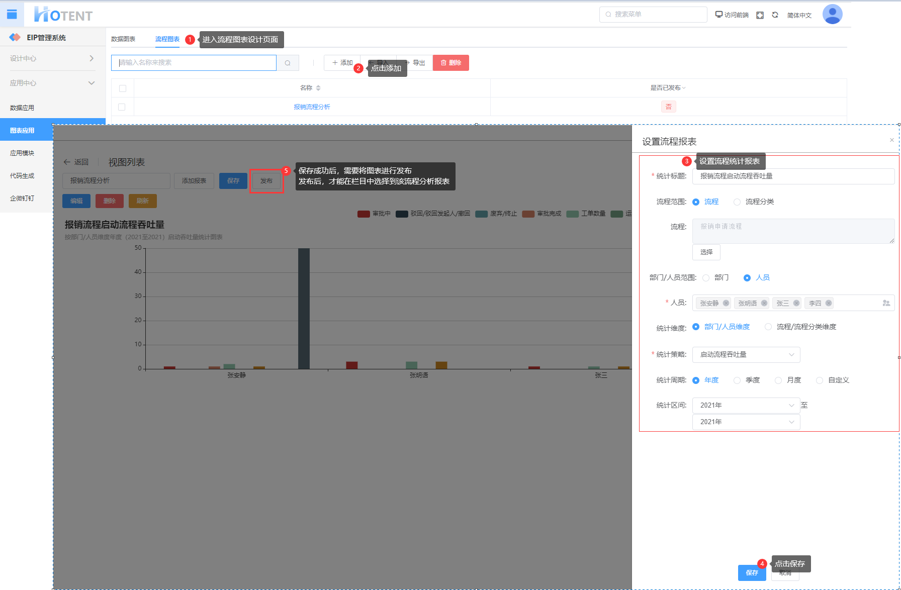Select 月度 statistics period

pyautogui.click(x=778, y=380)
